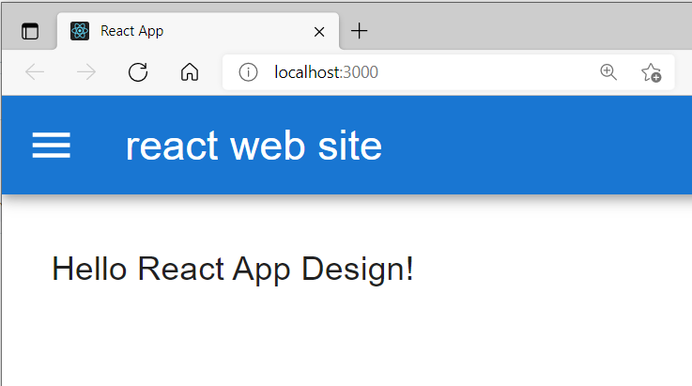The image size is (692, 386).
Task: View site information icon
Action: point(248,72)
